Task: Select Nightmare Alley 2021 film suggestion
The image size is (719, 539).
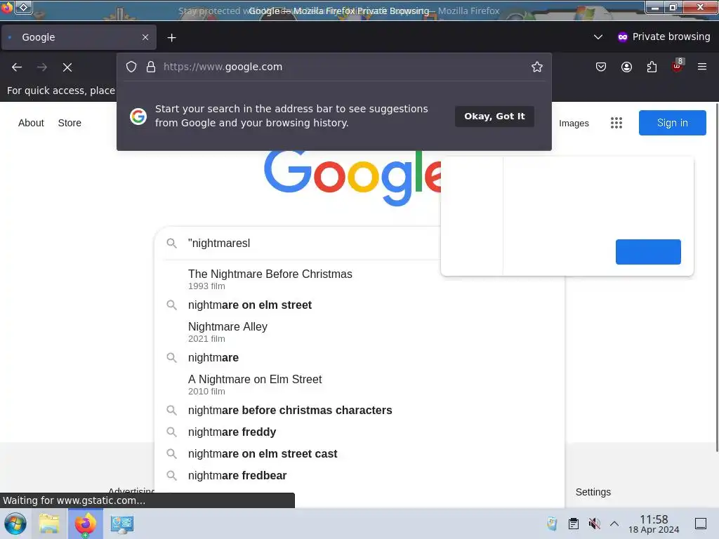Action: click(x=359, y=332)
